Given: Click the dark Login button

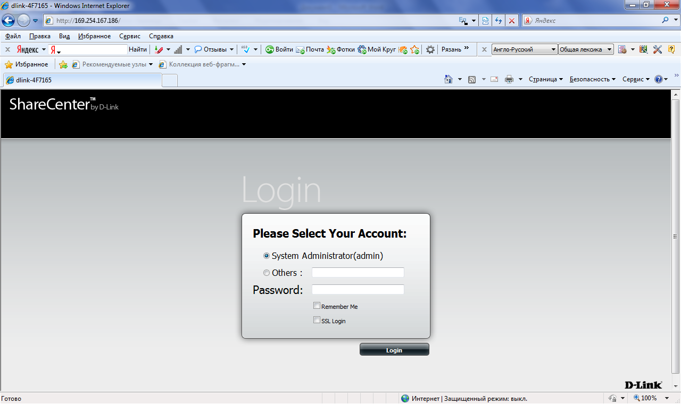Looking at the screenshot, I should (394, 349).
